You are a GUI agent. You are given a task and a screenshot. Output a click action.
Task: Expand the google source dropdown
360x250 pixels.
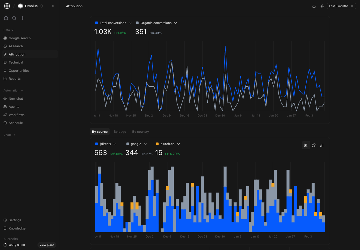(x=145, y=144)
